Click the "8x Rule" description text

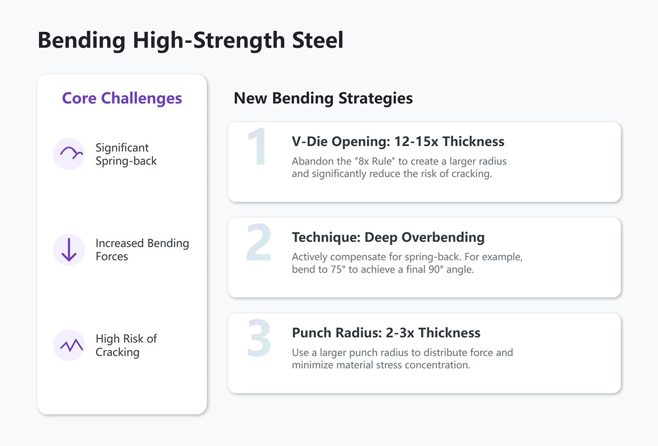pos(399,168)
